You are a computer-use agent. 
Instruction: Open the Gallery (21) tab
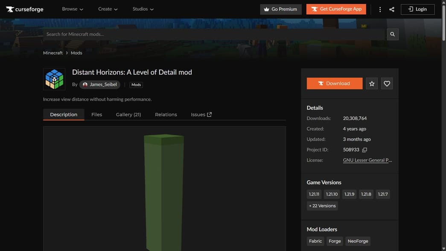[128, 114]
